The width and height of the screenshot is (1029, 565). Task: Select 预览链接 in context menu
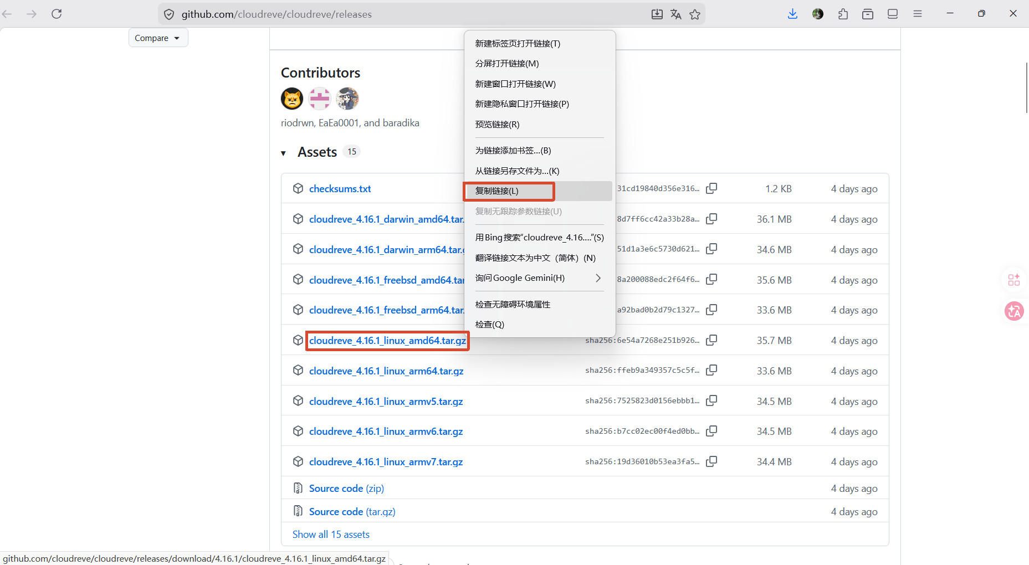click(x=539, y=125)
